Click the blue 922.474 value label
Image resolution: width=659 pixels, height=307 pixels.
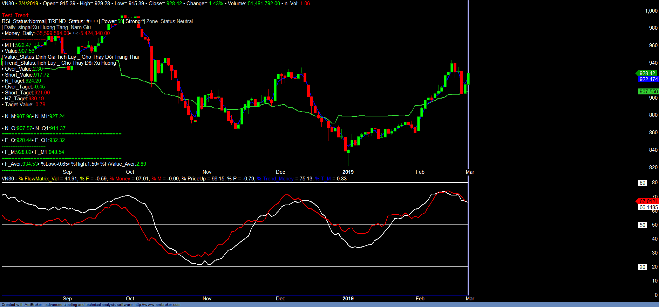pyautogui.click(x=648, y=79)
